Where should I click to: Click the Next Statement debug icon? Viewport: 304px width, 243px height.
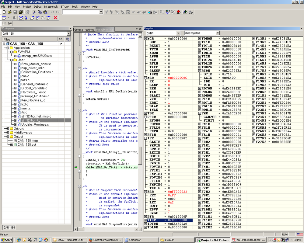coord(37,18)
